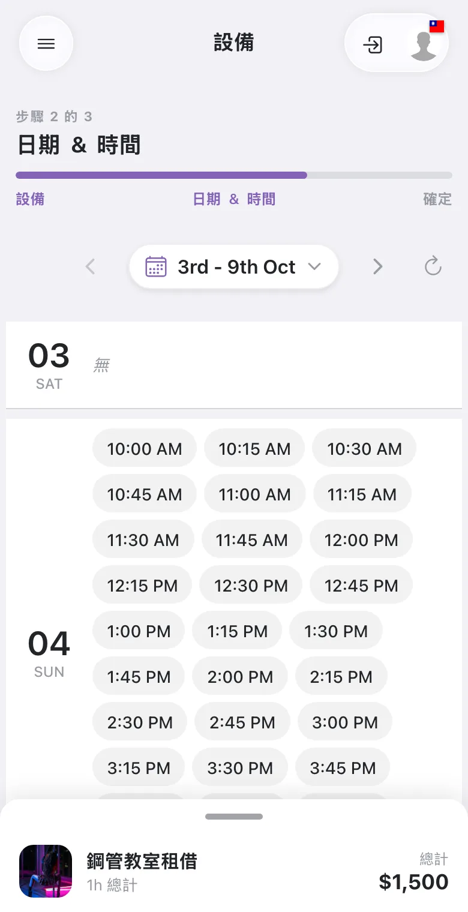Expand the bottom summary sheet handle
The width and height of the screenshot is (468, 912).
tap(234, 817)
